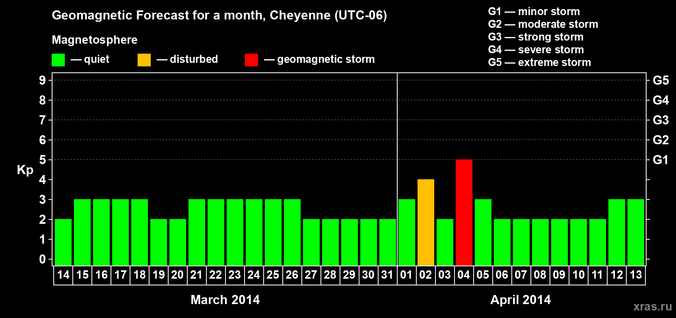Click the April 2014 month label
The width and height of the screenshot is (676, 318).
(x=521, y=300)
